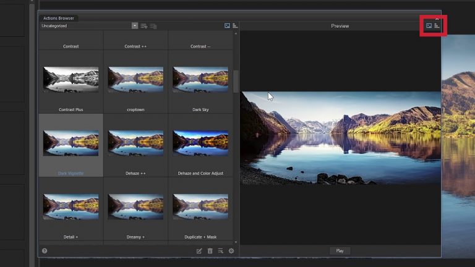
Task: Click the scroll up arrow in actions list
Action: pyautogui.click(x=235, y=33)
